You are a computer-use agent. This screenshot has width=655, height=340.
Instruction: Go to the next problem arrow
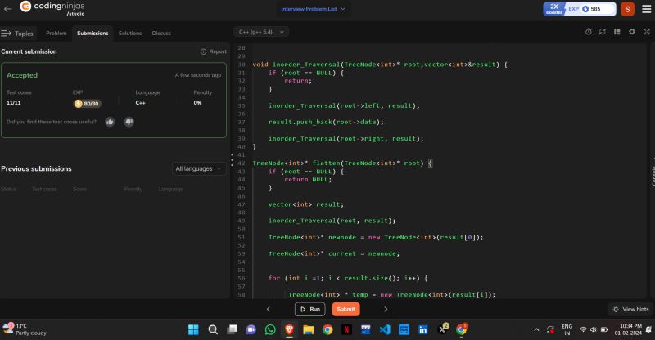pos(386,309)
